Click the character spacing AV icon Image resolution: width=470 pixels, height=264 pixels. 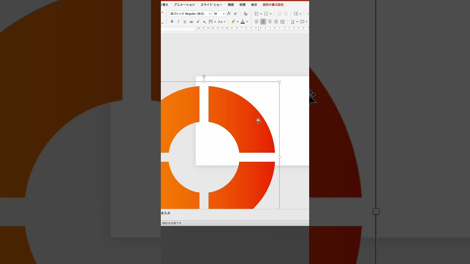pos(211,22)
